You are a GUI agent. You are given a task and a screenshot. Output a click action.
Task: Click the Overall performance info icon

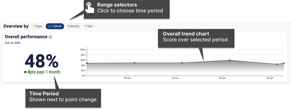[x=50, y=37]
